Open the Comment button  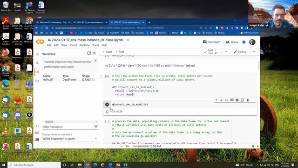[x=211, y=42]
